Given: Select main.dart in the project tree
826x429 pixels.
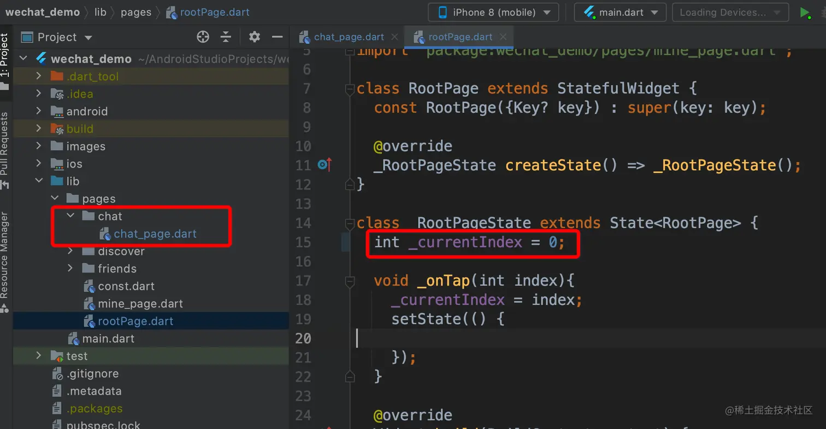Looking at the screenshot, I should 101,338.
